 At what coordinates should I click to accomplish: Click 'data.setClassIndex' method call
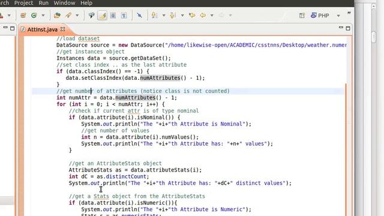(x=94, y=78)
